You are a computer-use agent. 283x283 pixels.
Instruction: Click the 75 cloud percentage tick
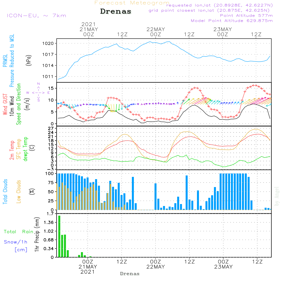pos(51,183)
